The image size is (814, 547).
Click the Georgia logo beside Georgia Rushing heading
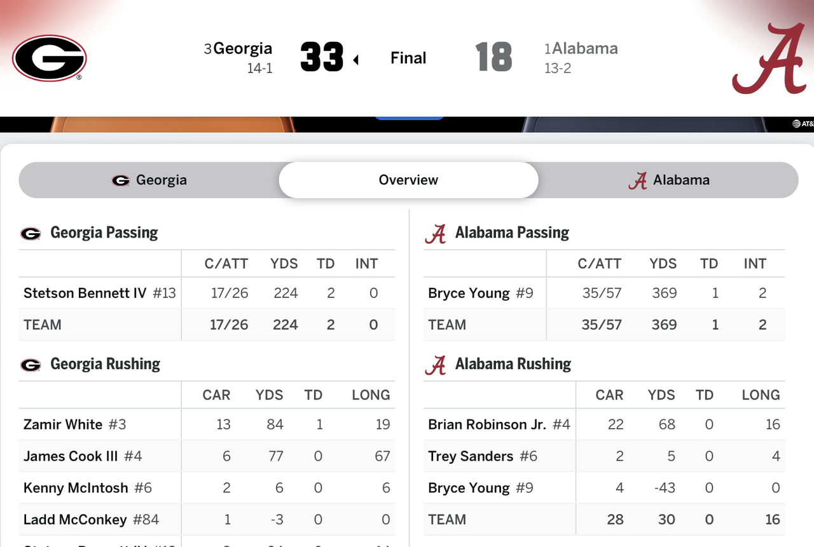pos(31,365)
